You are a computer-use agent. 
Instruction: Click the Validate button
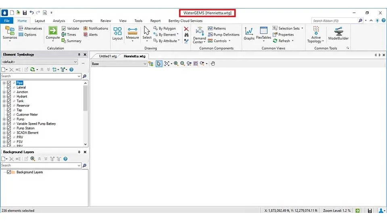click(x=70, y=28)
